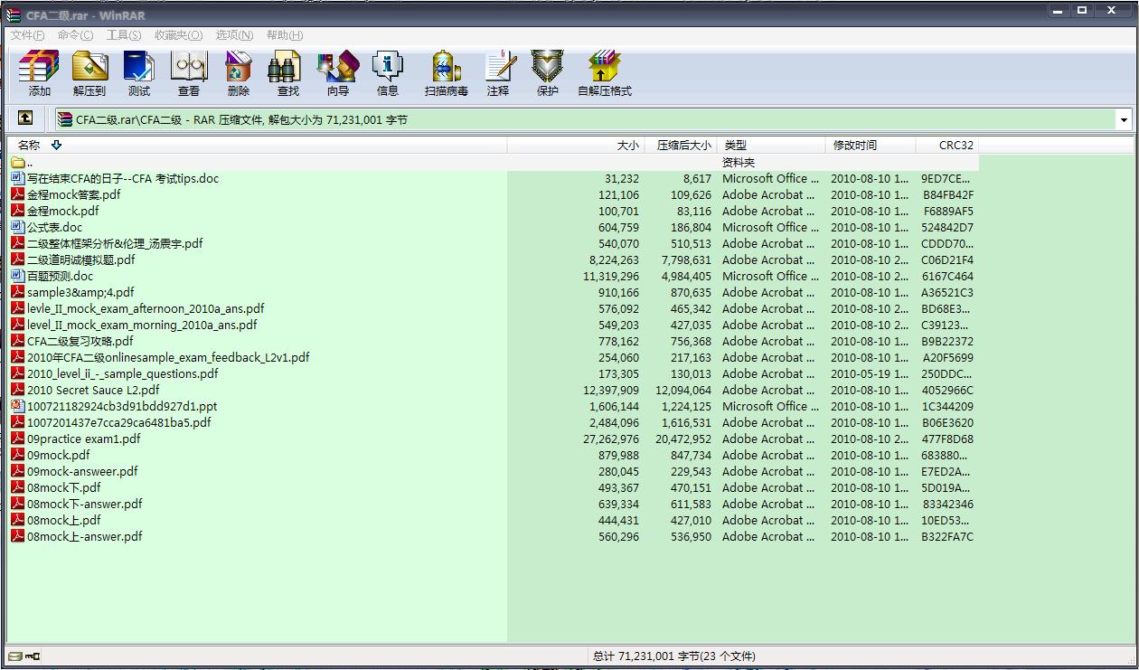Open the 命令(C) menu
1139x670 pixels.
75,35
